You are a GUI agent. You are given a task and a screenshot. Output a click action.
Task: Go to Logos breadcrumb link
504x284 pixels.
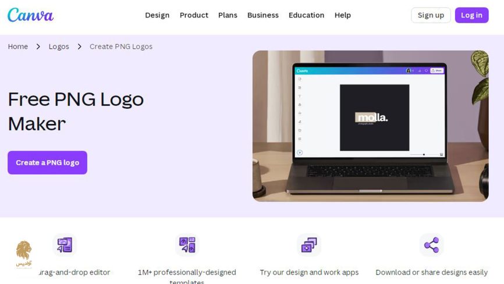(59, 47)
